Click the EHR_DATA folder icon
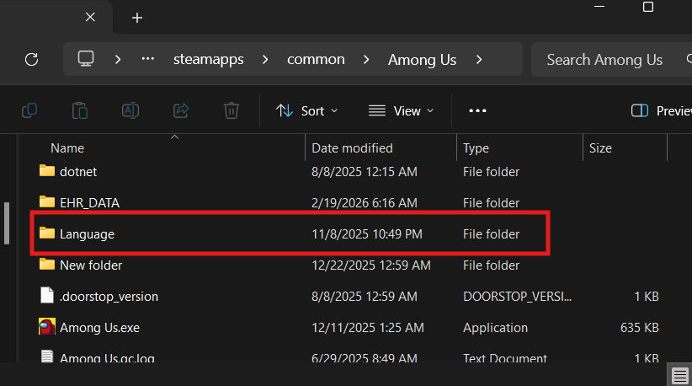This screenshot has width=692, height=386. coord(47,201)
